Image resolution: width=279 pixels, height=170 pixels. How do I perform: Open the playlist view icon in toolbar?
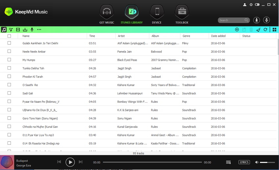pos(11,30)
